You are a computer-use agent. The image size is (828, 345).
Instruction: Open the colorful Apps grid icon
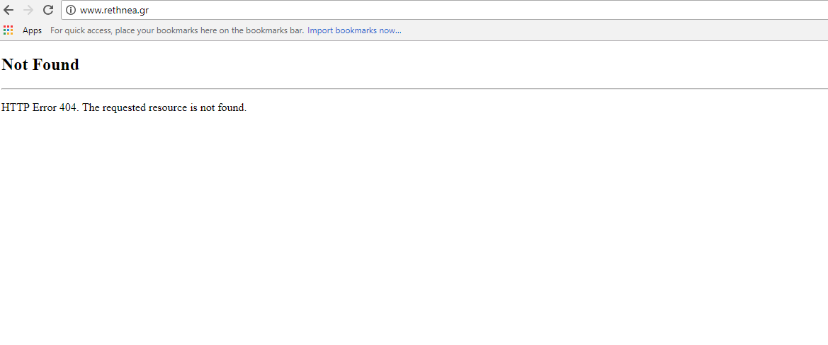tap(8, 30)
